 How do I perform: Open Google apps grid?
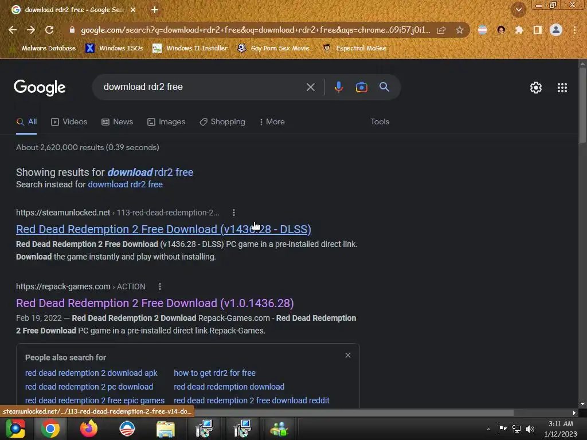[x=562, y=88]
